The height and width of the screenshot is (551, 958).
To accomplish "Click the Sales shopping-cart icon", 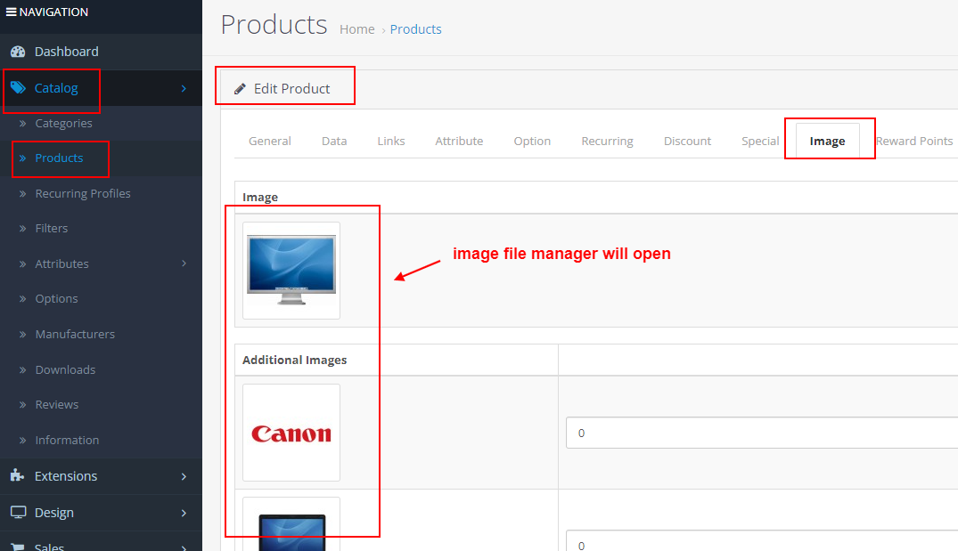I will (x=19, y=546).
